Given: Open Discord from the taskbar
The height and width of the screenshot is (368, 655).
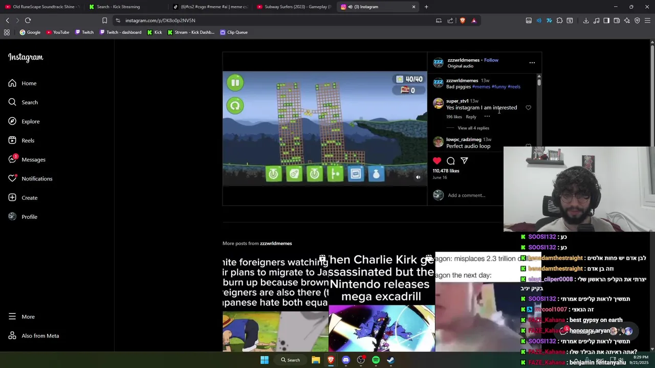Looking at the screenshot, I should coord(346,360).
